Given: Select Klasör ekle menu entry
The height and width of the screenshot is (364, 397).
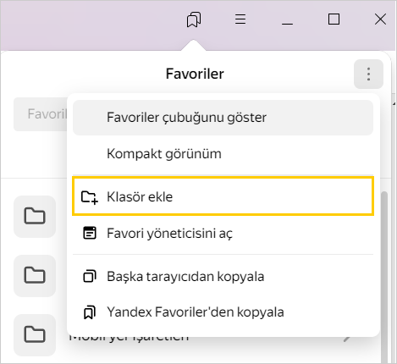Looking at the screenshot, I should click(223, 196).
